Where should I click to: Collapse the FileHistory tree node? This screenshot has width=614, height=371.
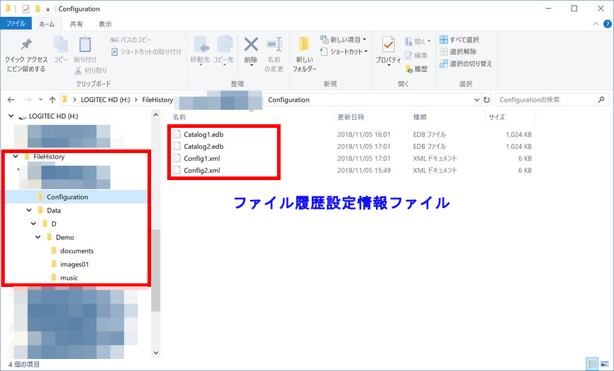coord(15,157)
